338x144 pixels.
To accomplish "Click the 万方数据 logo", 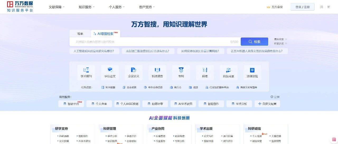I will tap(20, 7).
